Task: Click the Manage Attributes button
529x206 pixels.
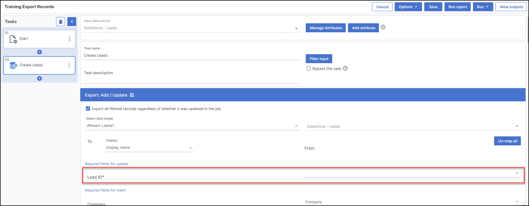Action: (325, 28)
